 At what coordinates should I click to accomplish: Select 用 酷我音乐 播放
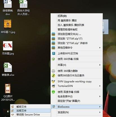[x=67, y=21]
